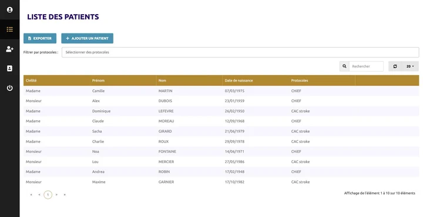The height and width of the screenshot is (217, 423).
Task: Click birth date 14/06/1971
Action: 234,151
